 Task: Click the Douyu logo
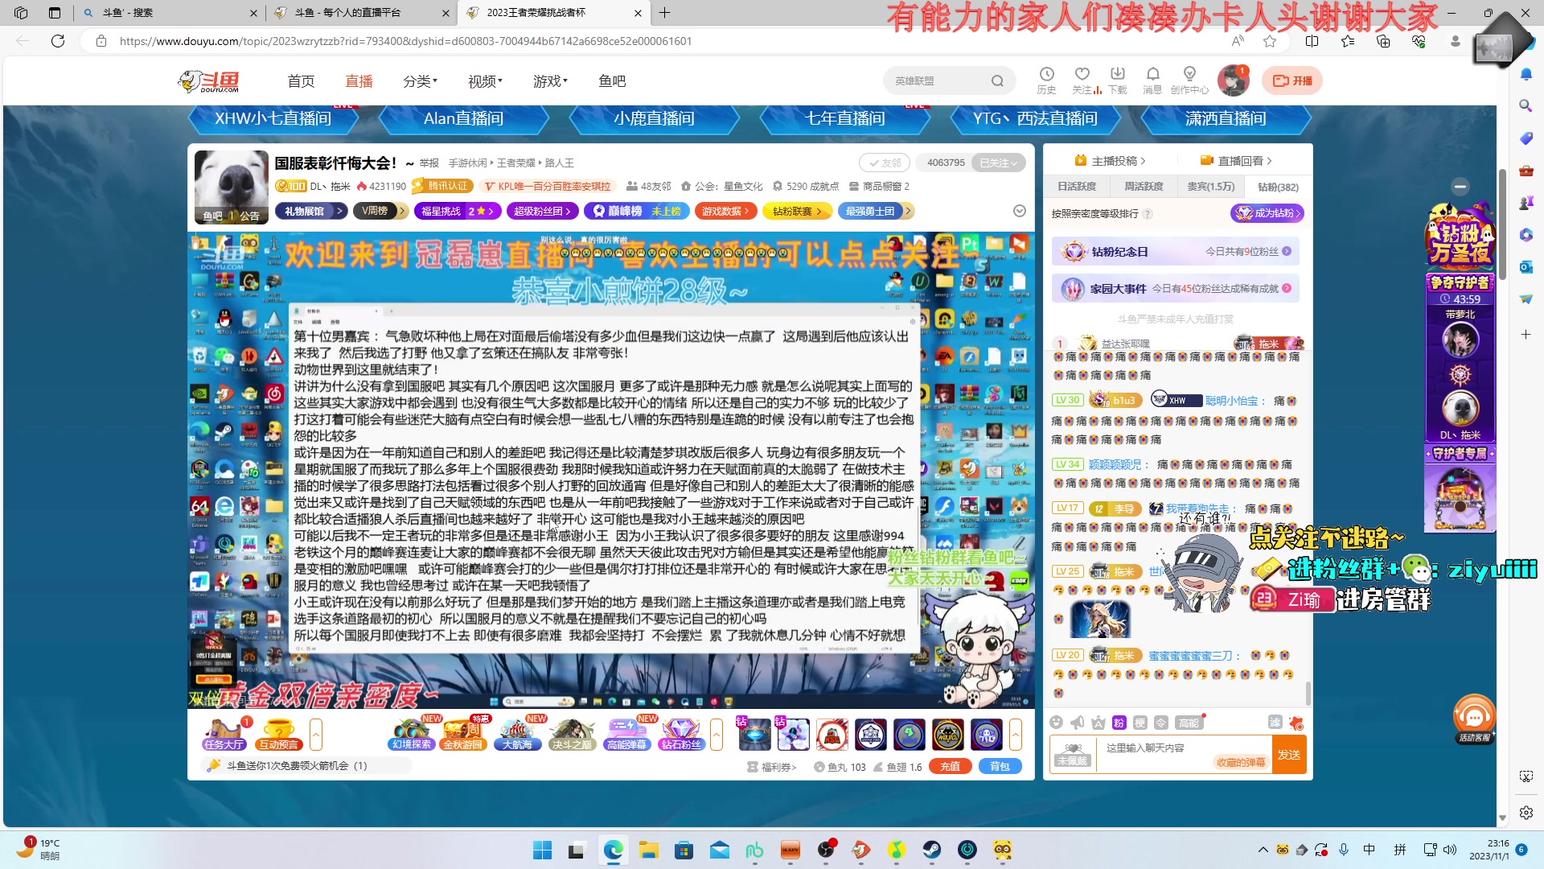[209, 80]
